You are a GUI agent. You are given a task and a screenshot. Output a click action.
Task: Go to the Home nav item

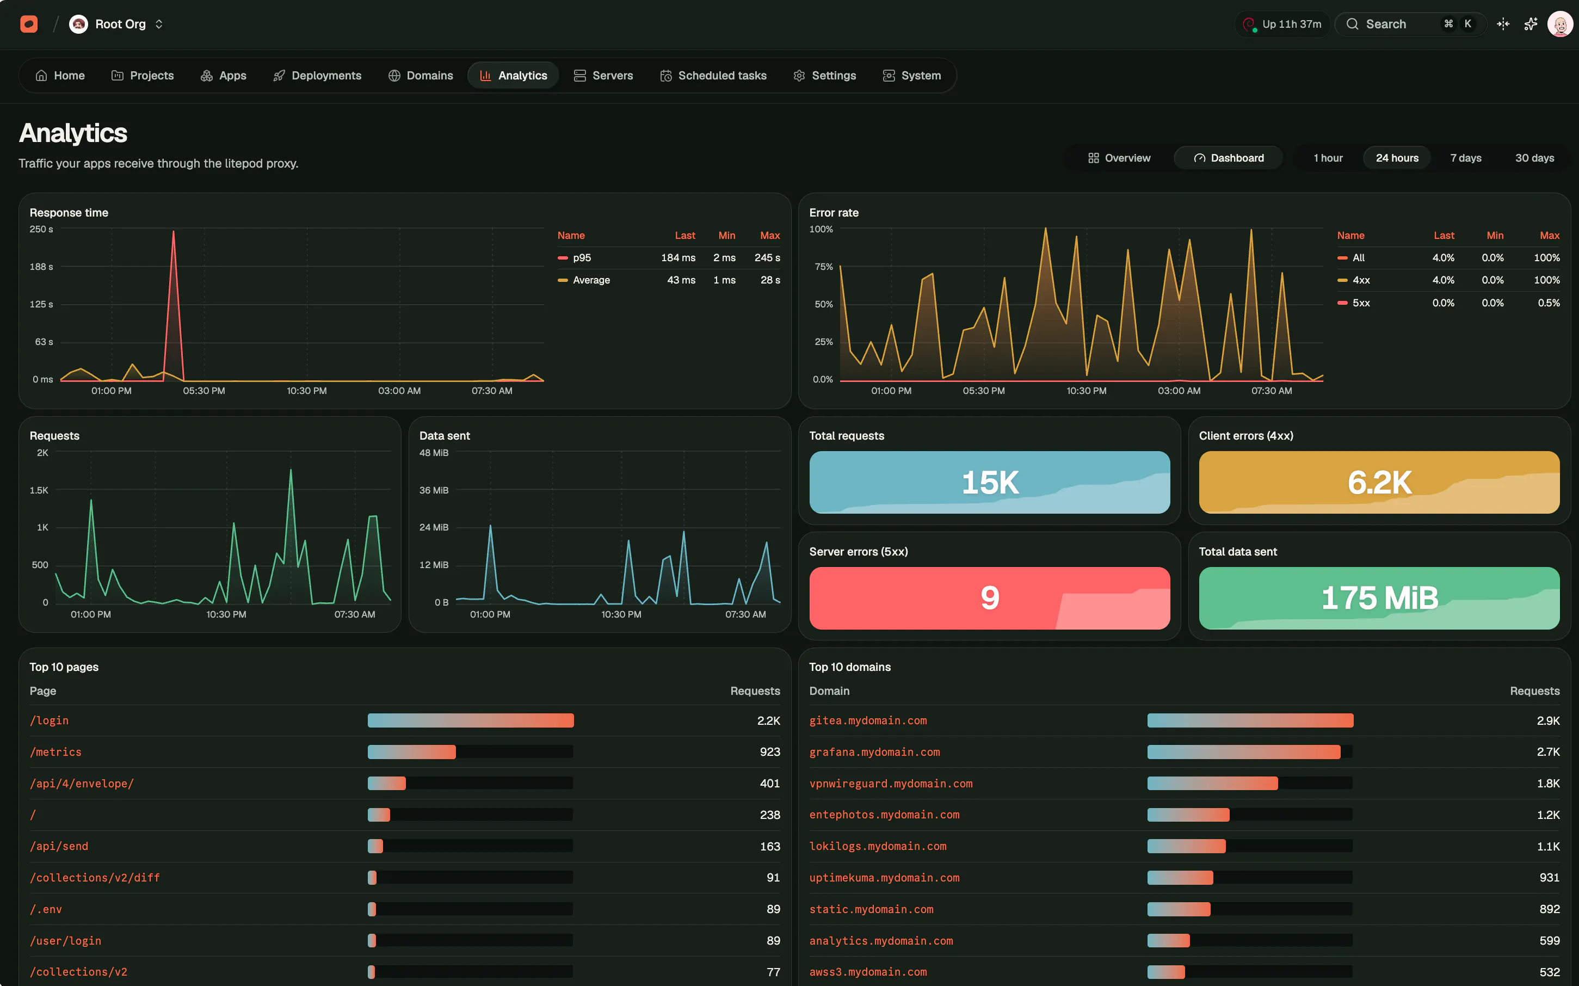[x=60, y=76]
